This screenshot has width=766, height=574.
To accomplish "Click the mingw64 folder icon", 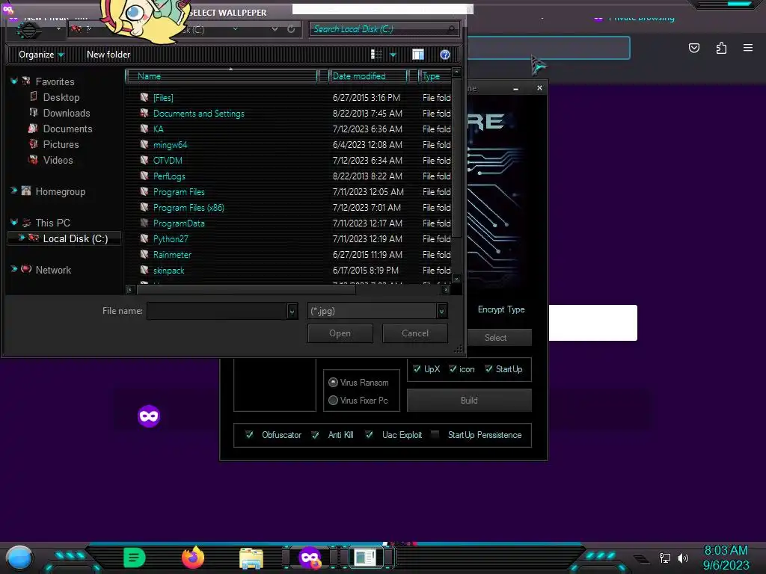I will click(144, 144).
